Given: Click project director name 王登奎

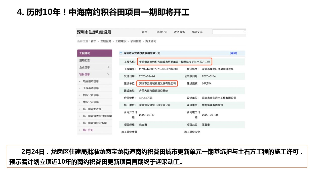Looking at the screenshot, I should tap(206, 124).
